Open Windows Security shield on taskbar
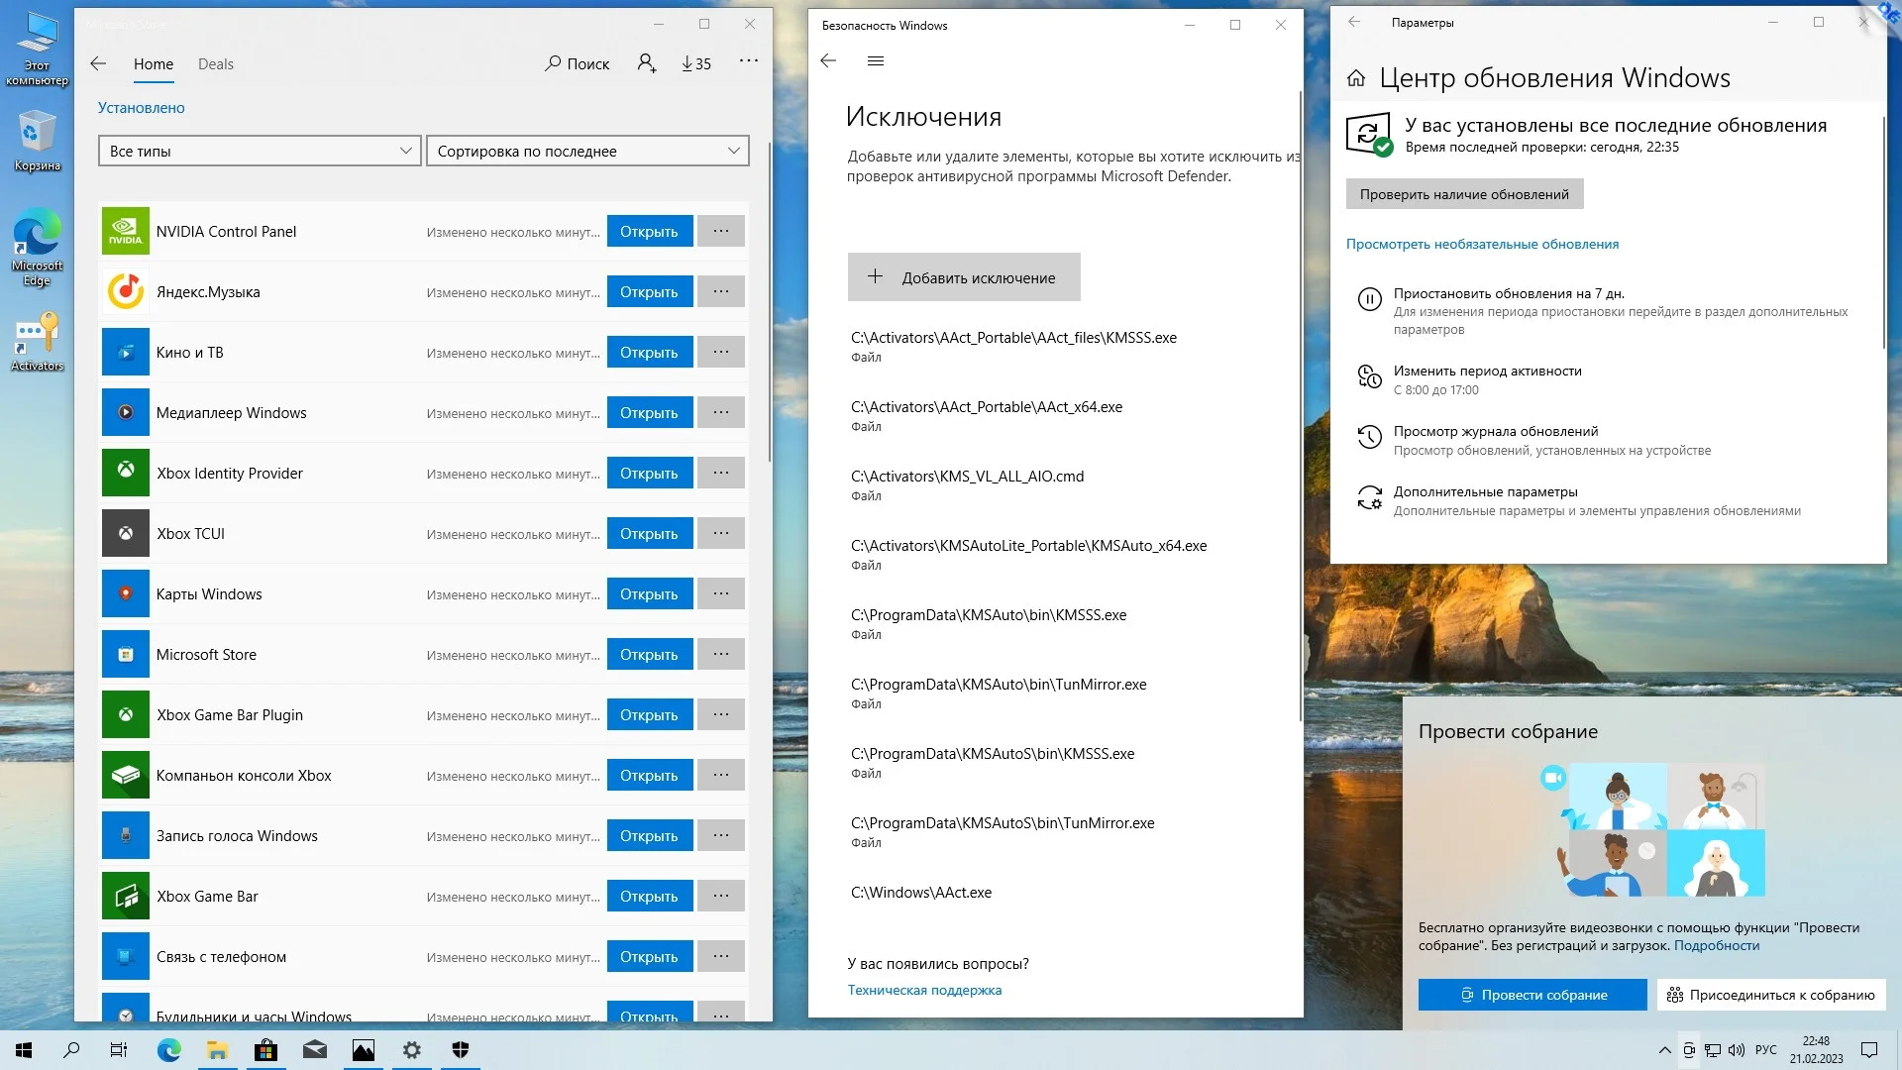 click(x=461, y=1050)
